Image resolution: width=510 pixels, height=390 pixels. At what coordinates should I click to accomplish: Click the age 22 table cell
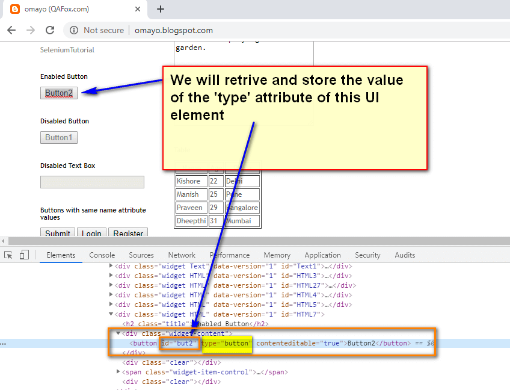coord(216,181)
